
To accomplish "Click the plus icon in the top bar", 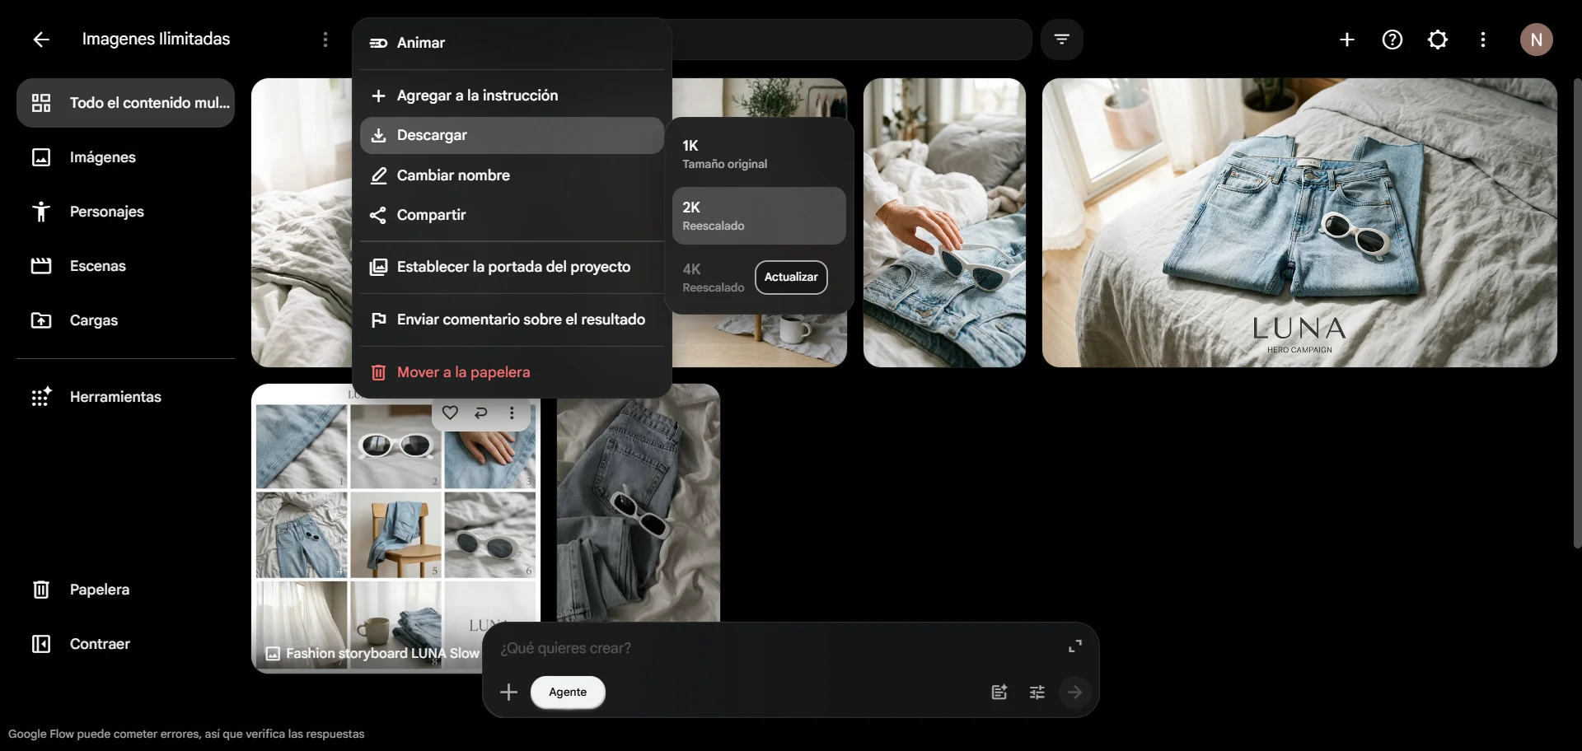I will [1346, 40].
